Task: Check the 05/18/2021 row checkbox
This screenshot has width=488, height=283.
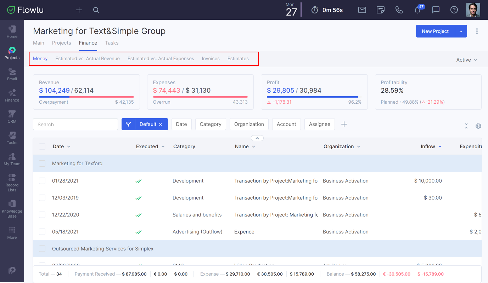Action: click(x=42, y=232)
